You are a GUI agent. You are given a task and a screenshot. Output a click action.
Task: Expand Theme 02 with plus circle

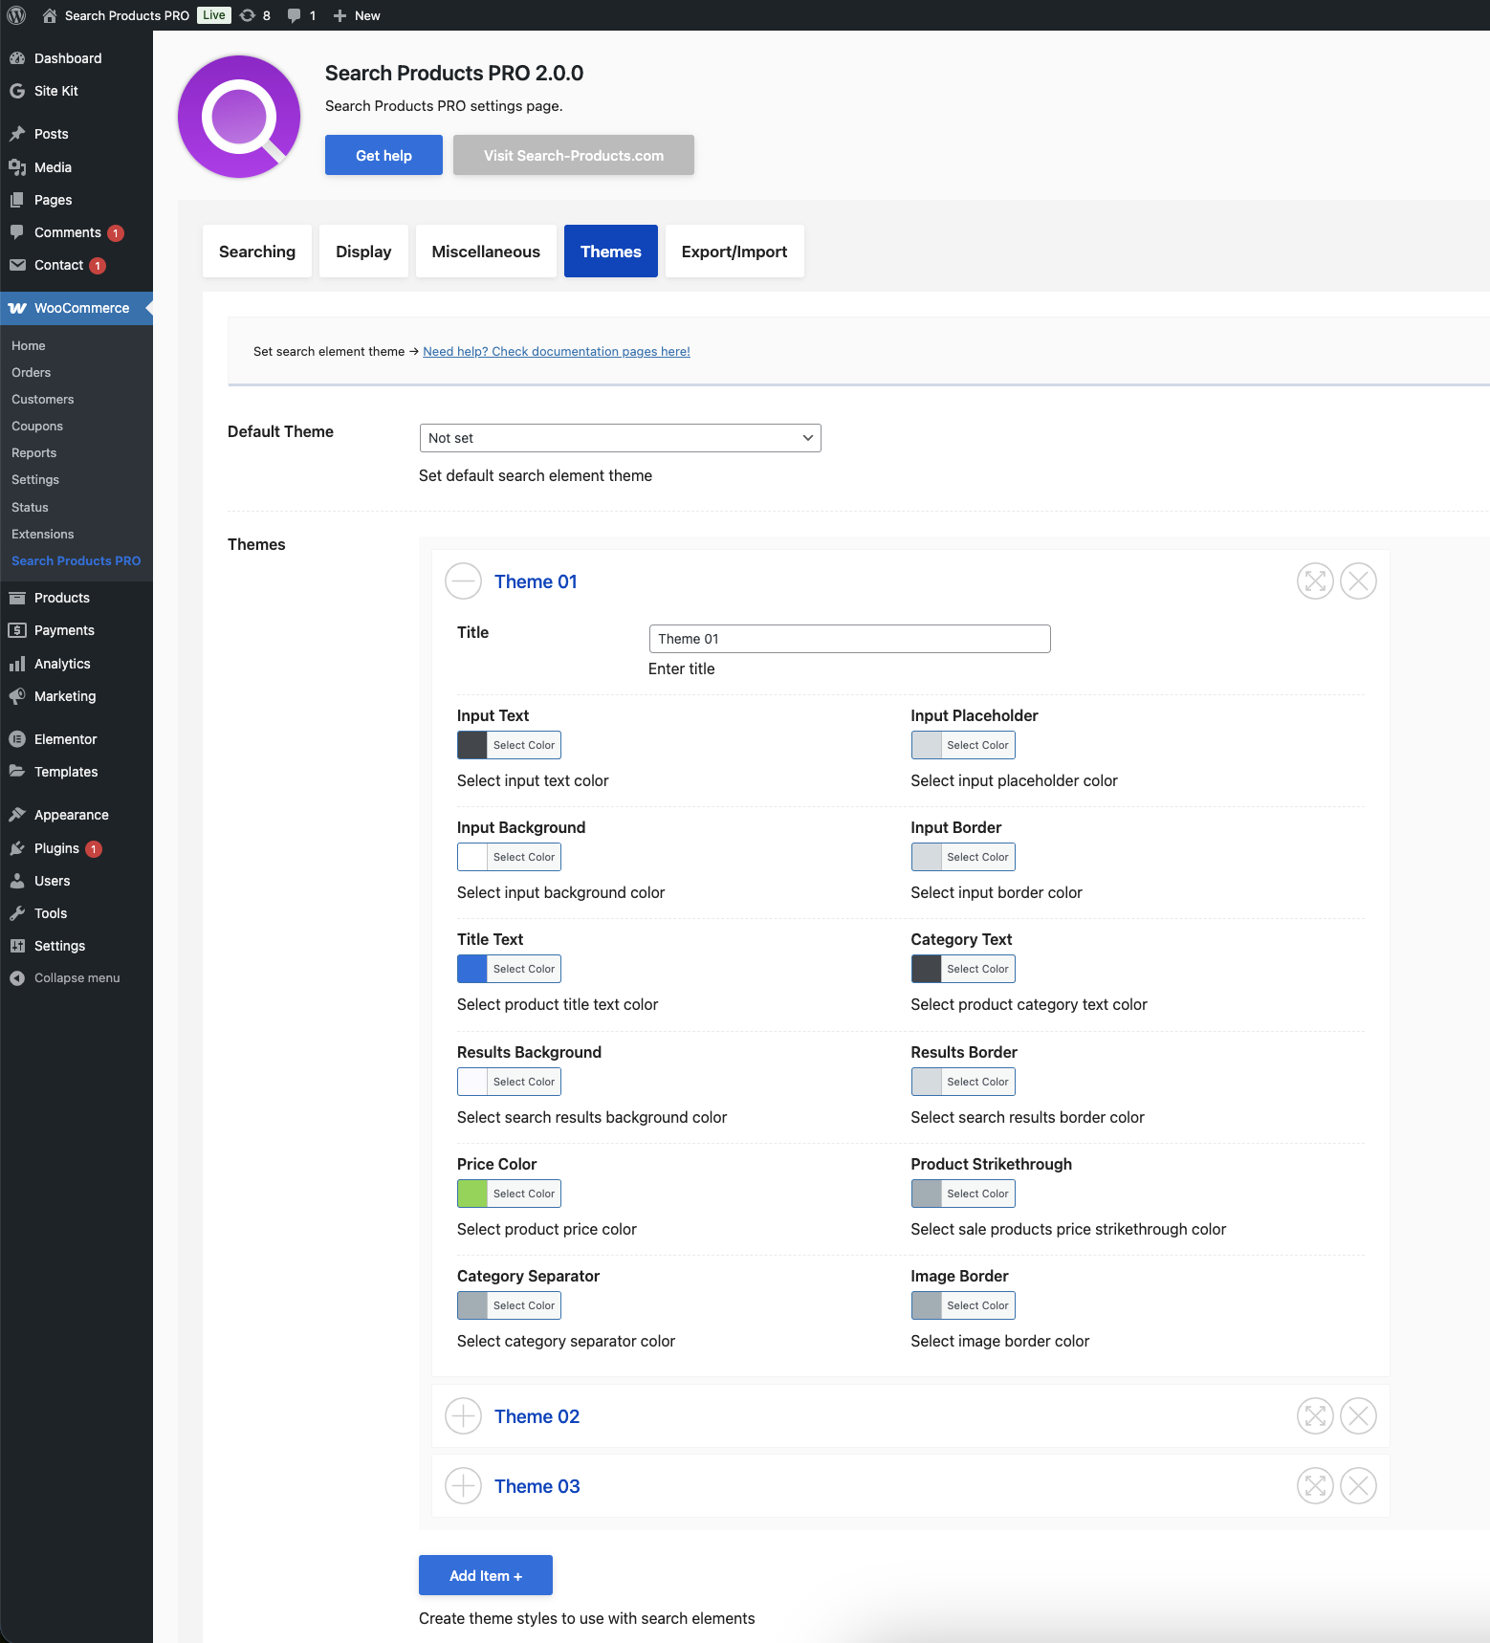click(x=464, y=1415)
